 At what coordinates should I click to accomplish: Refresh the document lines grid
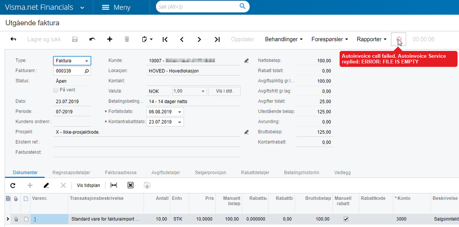(x=12, y=185)
